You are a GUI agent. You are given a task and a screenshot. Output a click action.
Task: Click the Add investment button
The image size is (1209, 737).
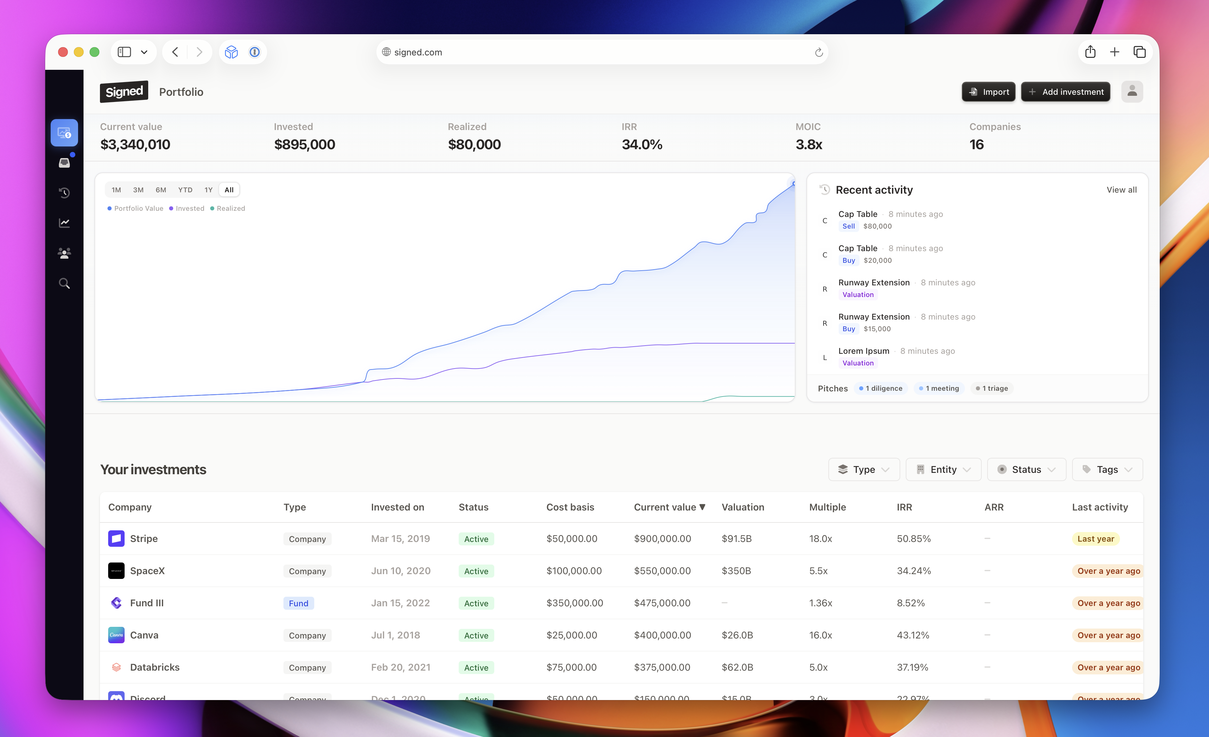(1065, 92)
